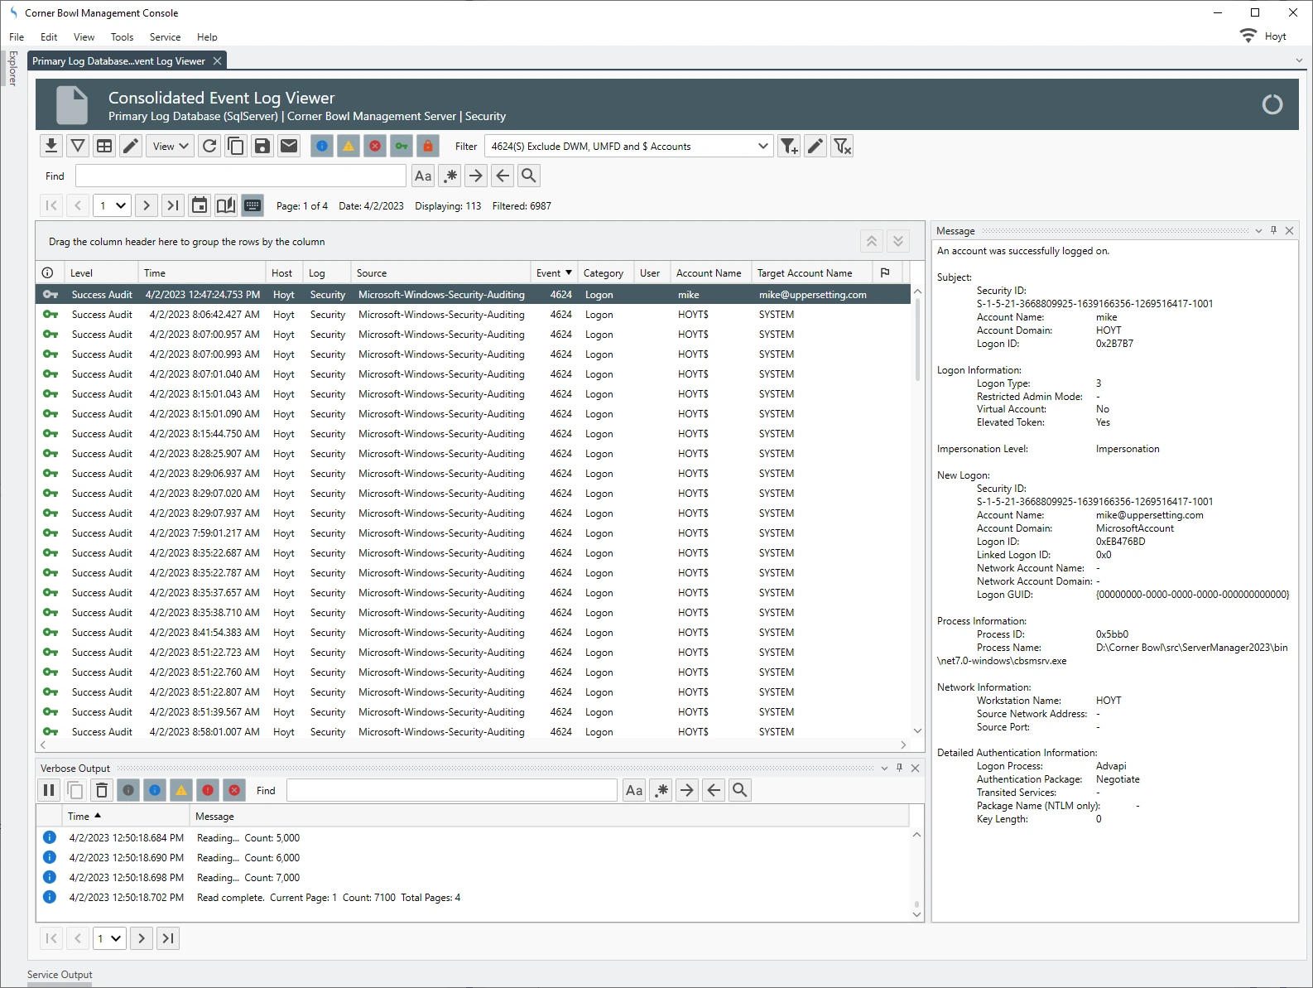1313x988 pixels.
Task: Open the Filter dropdown showing 4624(S) Exclude
Action: (x=629, y=147)
